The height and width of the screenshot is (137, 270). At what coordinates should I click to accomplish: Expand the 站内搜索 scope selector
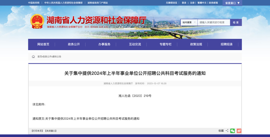tap(189, 22)
